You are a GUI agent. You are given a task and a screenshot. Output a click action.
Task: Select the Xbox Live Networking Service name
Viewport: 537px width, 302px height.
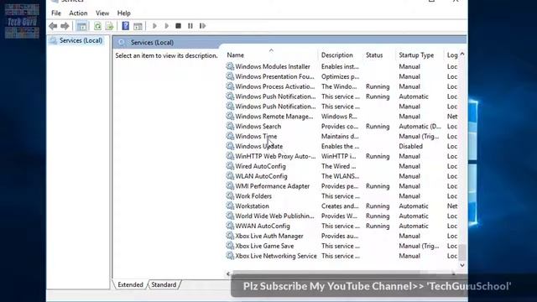[276, 256]
